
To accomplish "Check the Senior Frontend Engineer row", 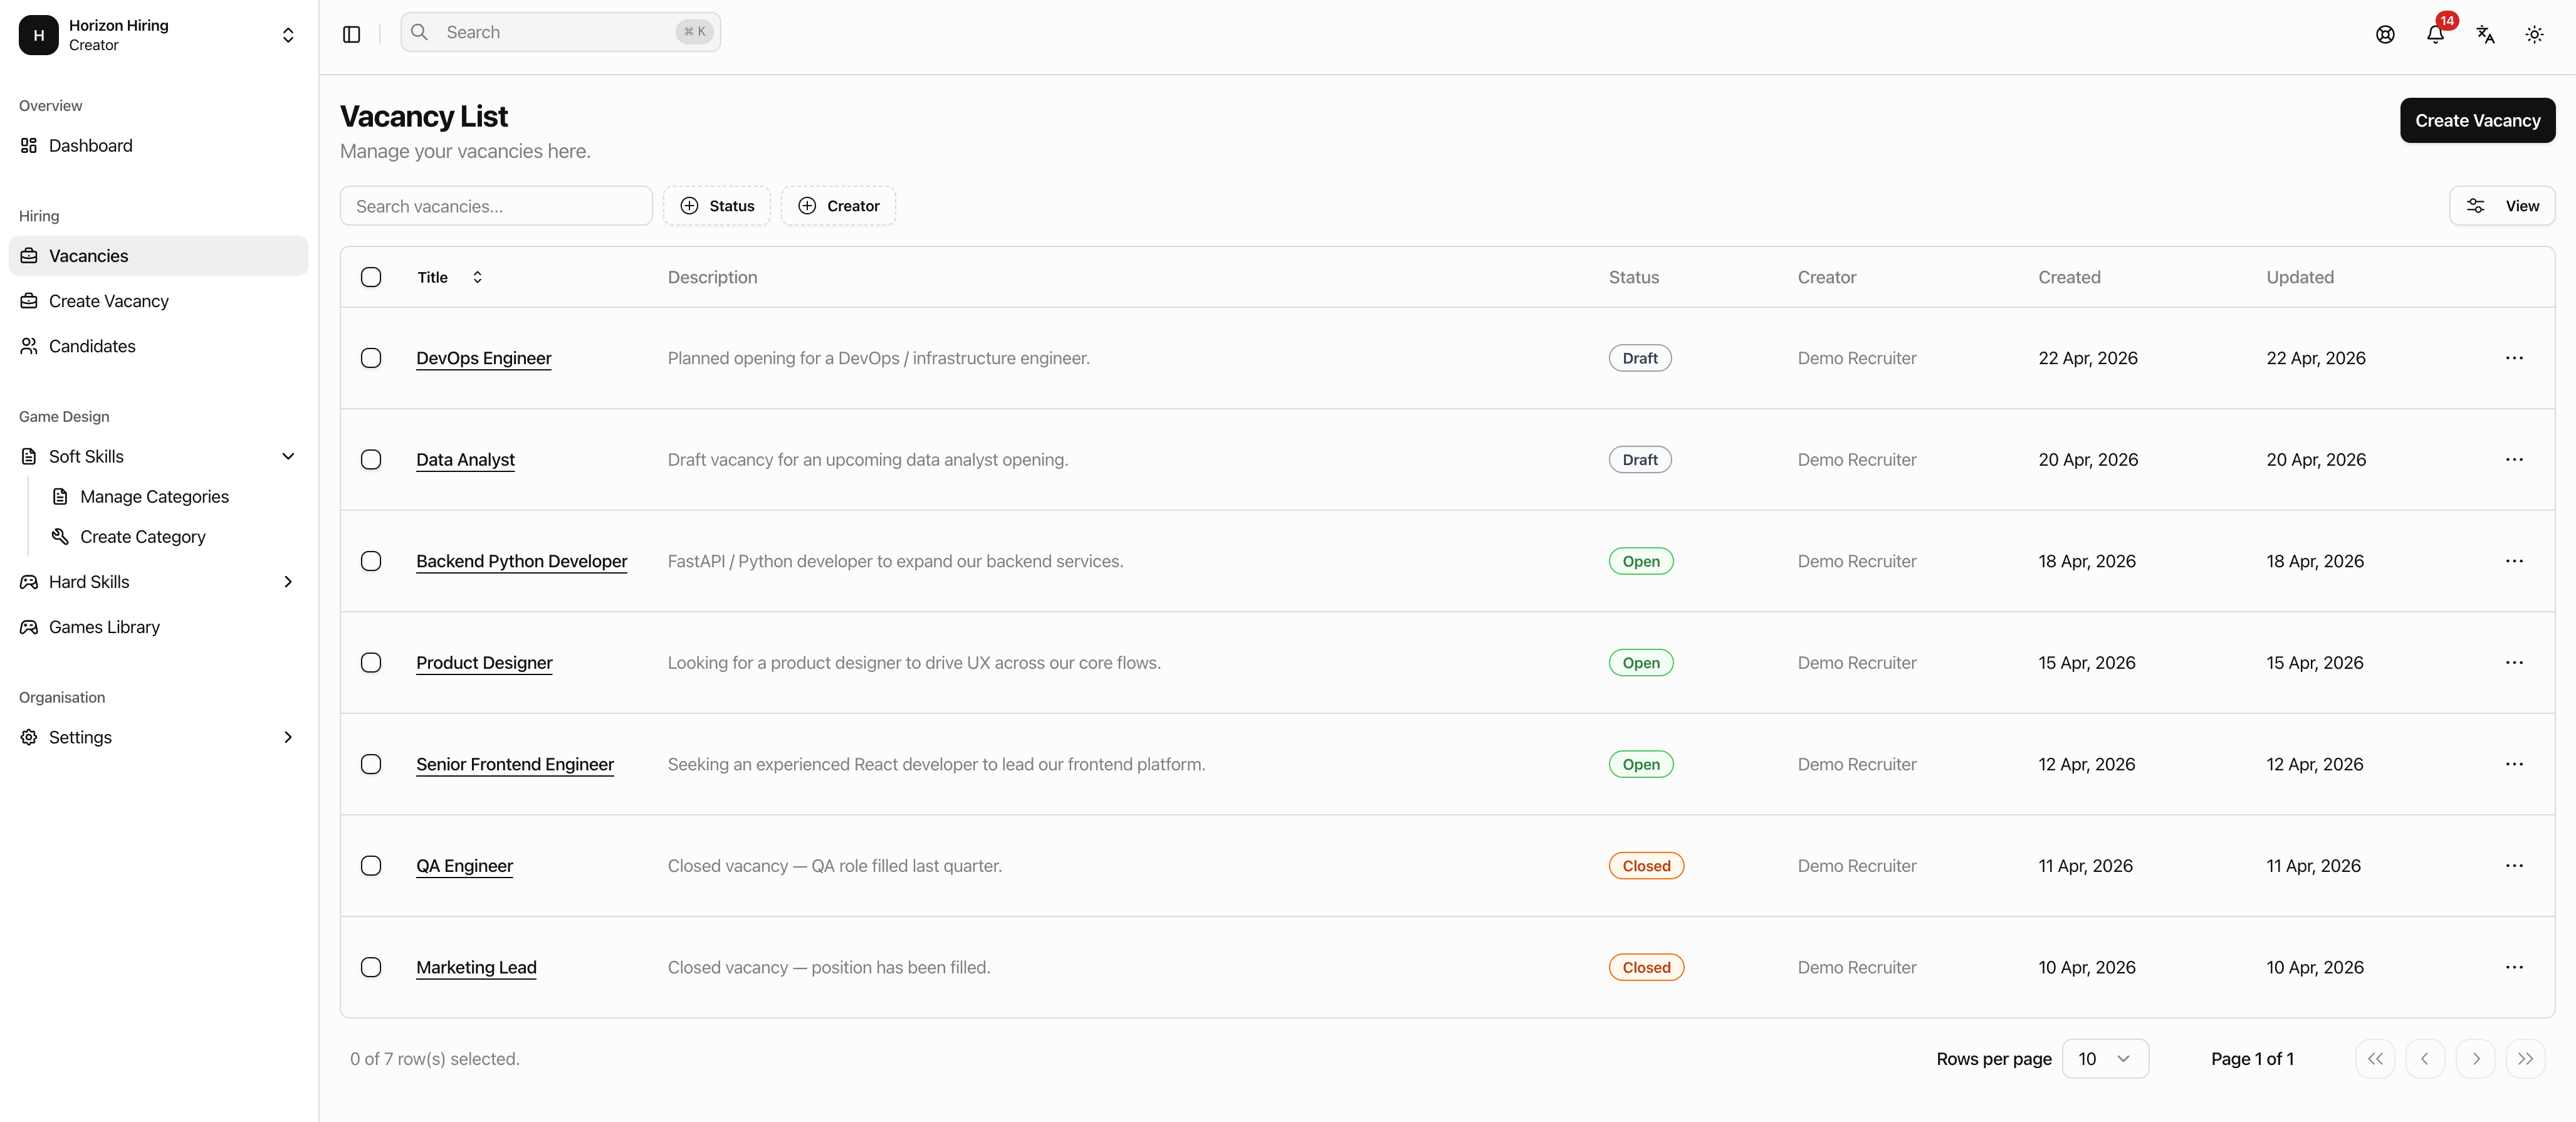I will (x=371, y=764).
